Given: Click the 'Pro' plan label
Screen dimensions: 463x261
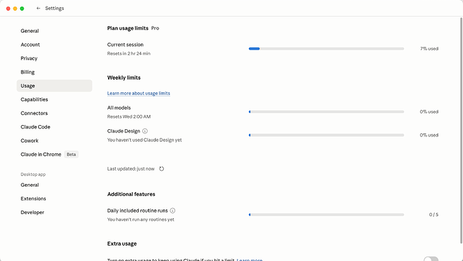Looking at the screenshot, I should pos(155,28).
